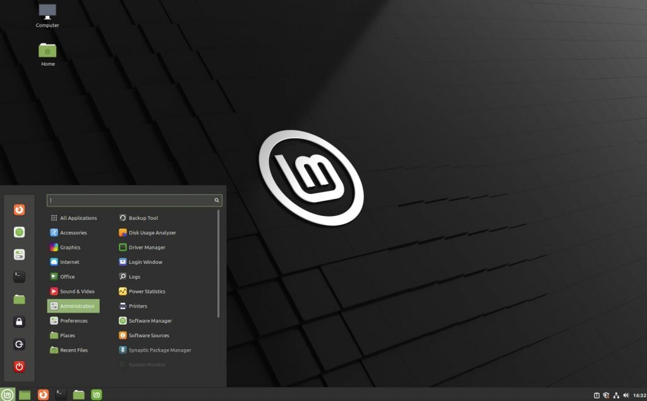The image size is (647, 401).
Task: Click the menu search field
Action: [133, 200]
